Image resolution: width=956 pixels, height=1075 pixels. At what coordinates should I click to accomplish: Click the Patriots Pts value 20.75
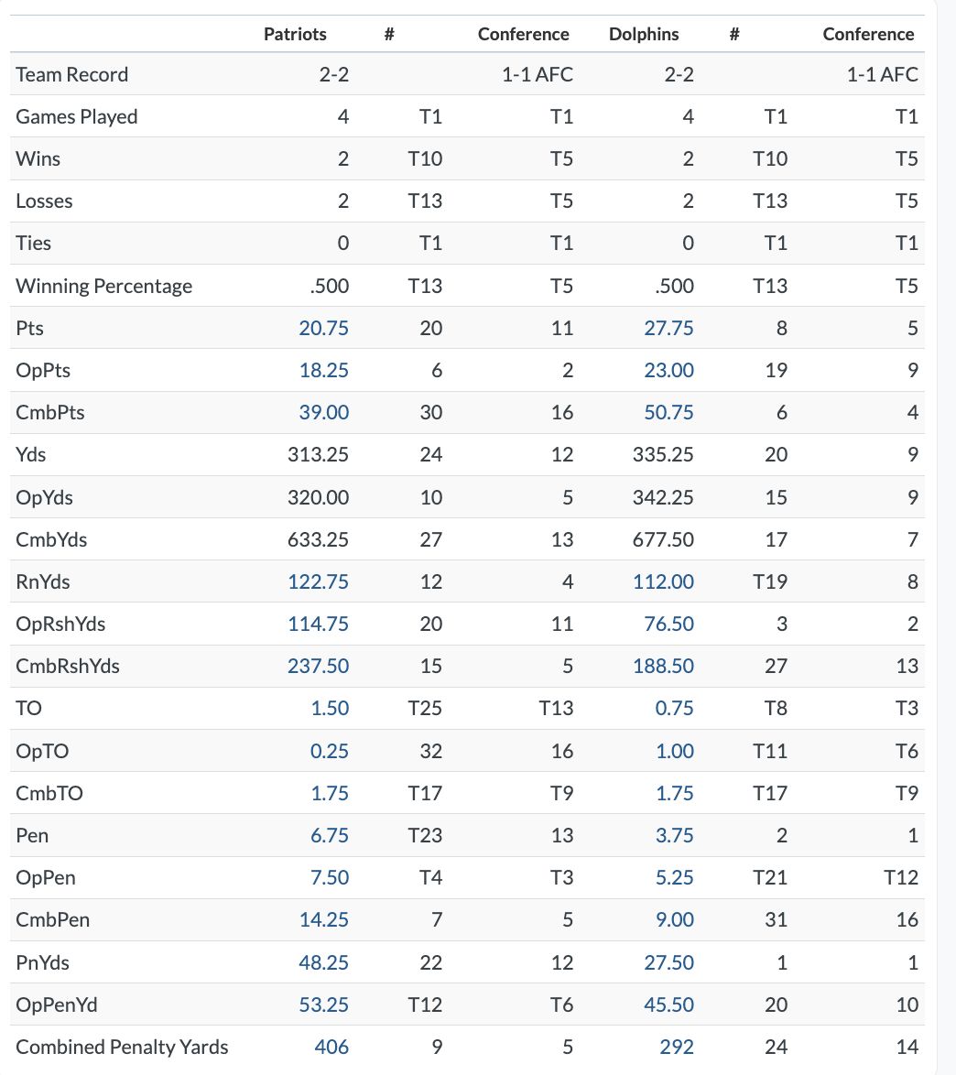tap(323, 328)
